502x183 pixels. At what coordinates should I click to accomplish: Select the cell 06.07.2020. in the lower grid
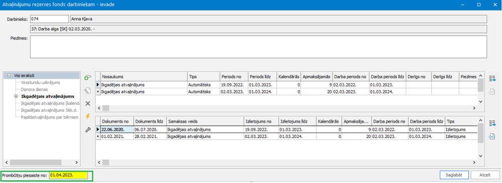coord(150,130)
